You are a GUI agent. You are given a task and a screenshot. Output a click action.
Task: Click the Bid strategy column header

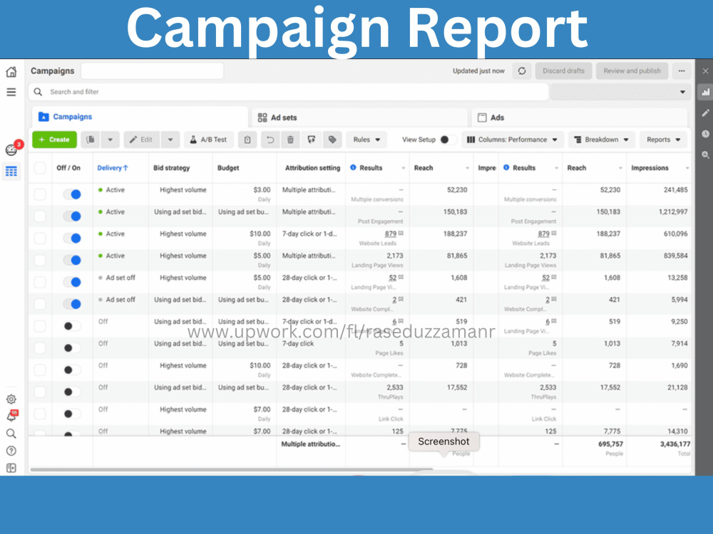171,168
